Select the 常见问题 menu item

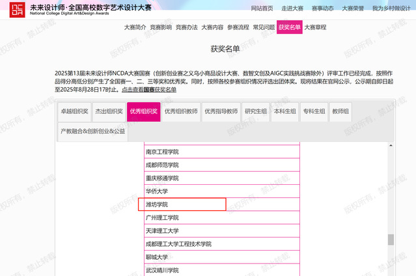[x=264, y=27]
